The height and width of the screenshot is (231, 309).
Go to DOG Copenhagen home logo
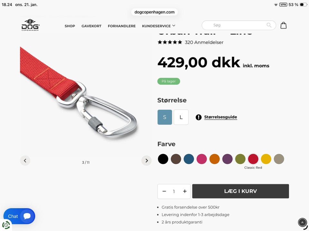pyautogui.click(x=30, y=25)
